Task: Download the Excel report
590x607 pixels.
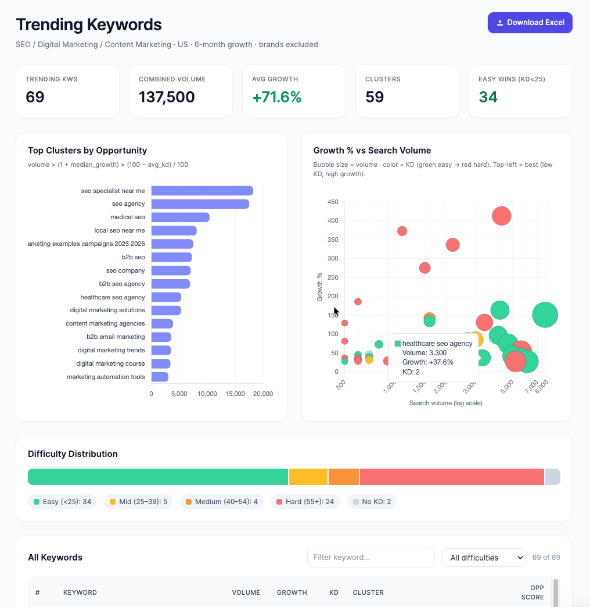Action: click(x=530, y=22)
